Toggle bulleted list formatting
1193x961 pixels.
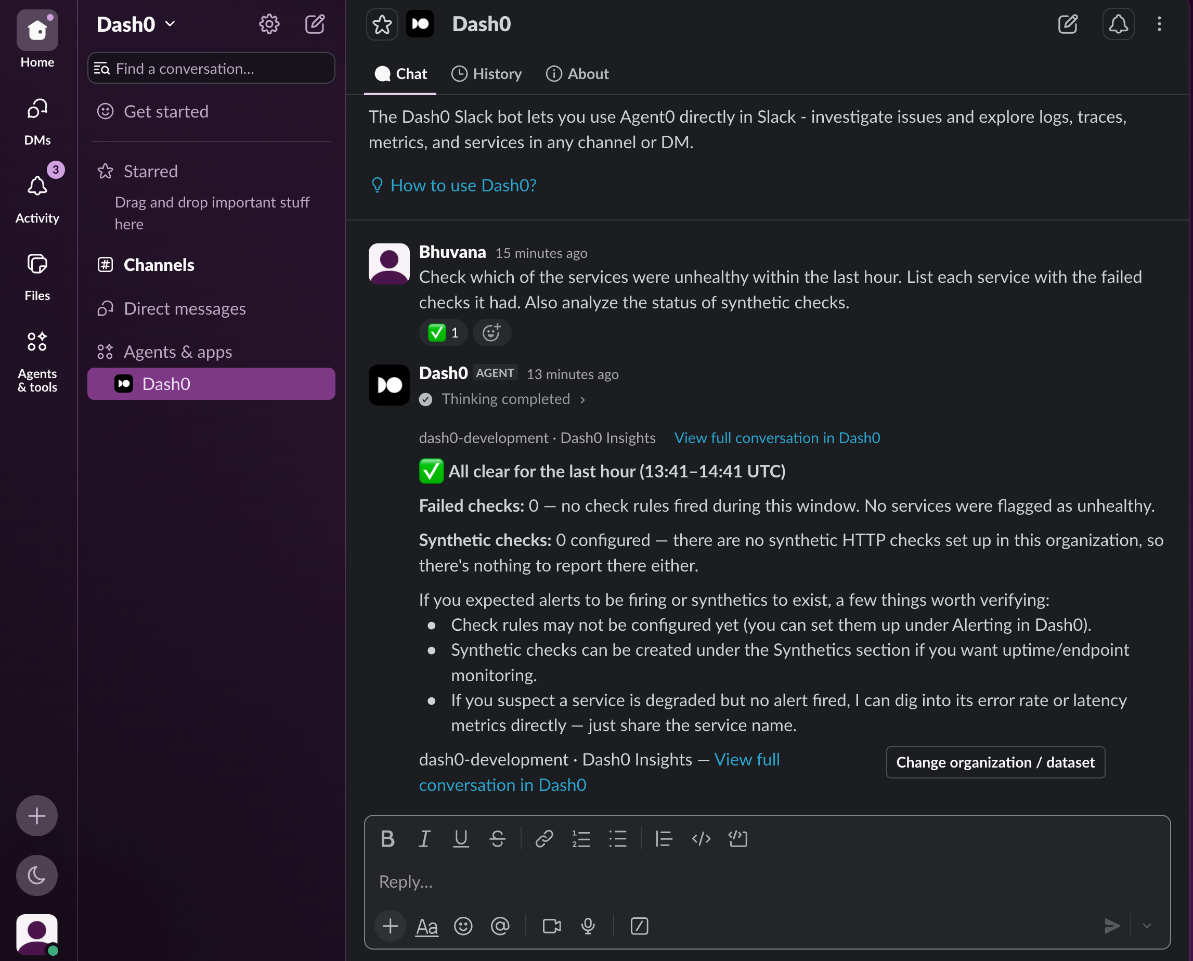point(618,839)
